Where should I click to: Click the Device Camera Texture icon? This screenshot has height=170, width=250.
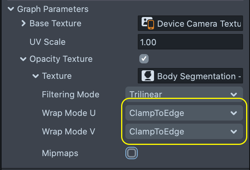148,24
